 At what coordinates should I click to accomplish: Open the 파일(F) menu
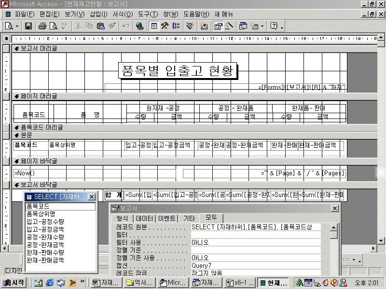[x=25, y=14]
